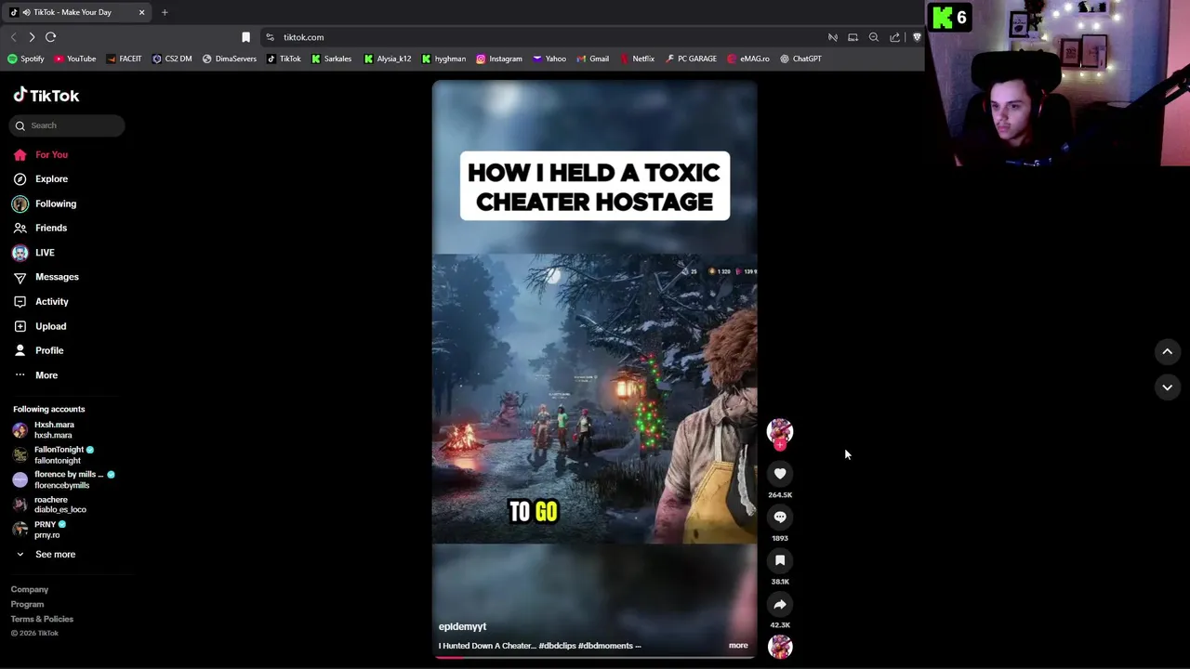Open the Friends page
Image resolution: width=1190 pixels, height=669 pixels.
click(40, 228)
